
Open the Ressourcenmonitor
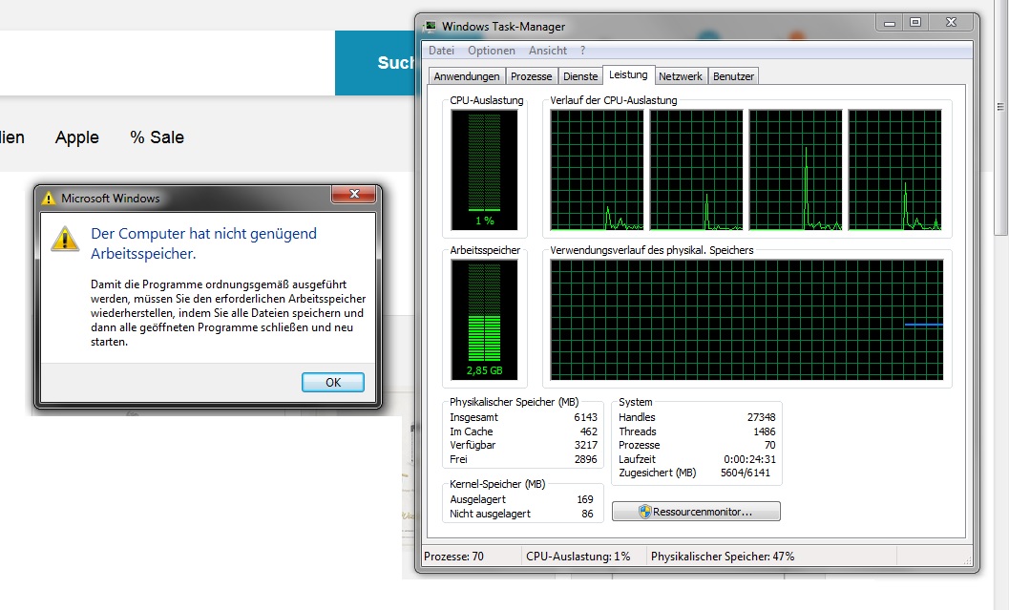[x=696, y=512]
